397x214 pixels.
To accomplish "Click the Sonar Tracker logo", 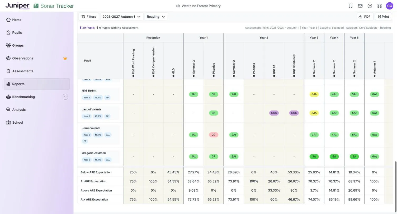I will pos(54,6).
